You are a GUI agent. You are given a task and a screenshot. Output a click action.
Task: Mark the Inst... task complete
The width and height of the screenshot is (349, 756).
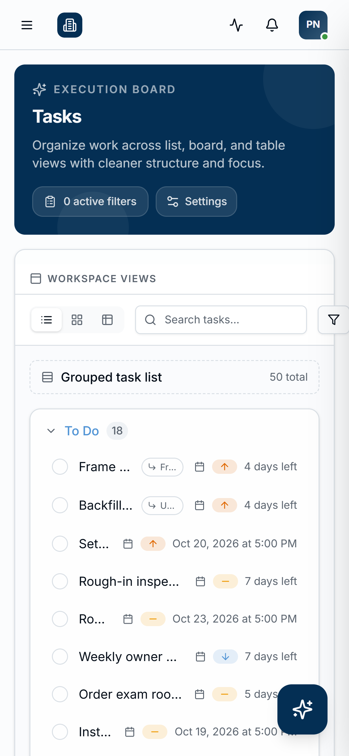(x=60, y=732)
